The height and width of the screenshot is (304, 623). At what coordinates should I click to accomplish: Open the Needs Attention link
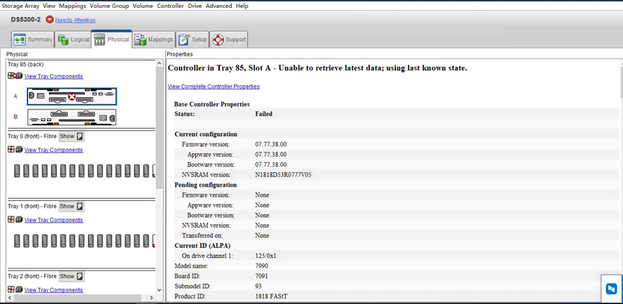(x=75, y=20)
